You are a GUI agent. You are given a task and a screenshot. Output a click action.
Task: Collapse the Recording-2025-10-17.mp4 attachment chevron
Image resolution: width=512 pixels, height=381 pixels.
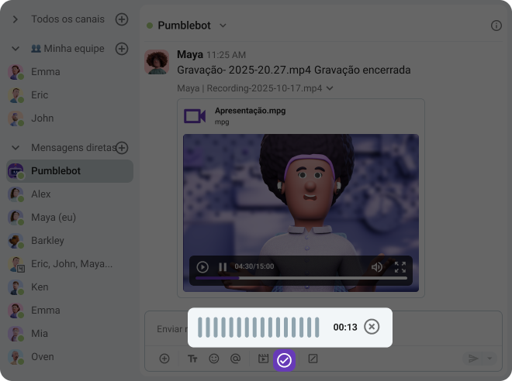(x=330, y=88)
